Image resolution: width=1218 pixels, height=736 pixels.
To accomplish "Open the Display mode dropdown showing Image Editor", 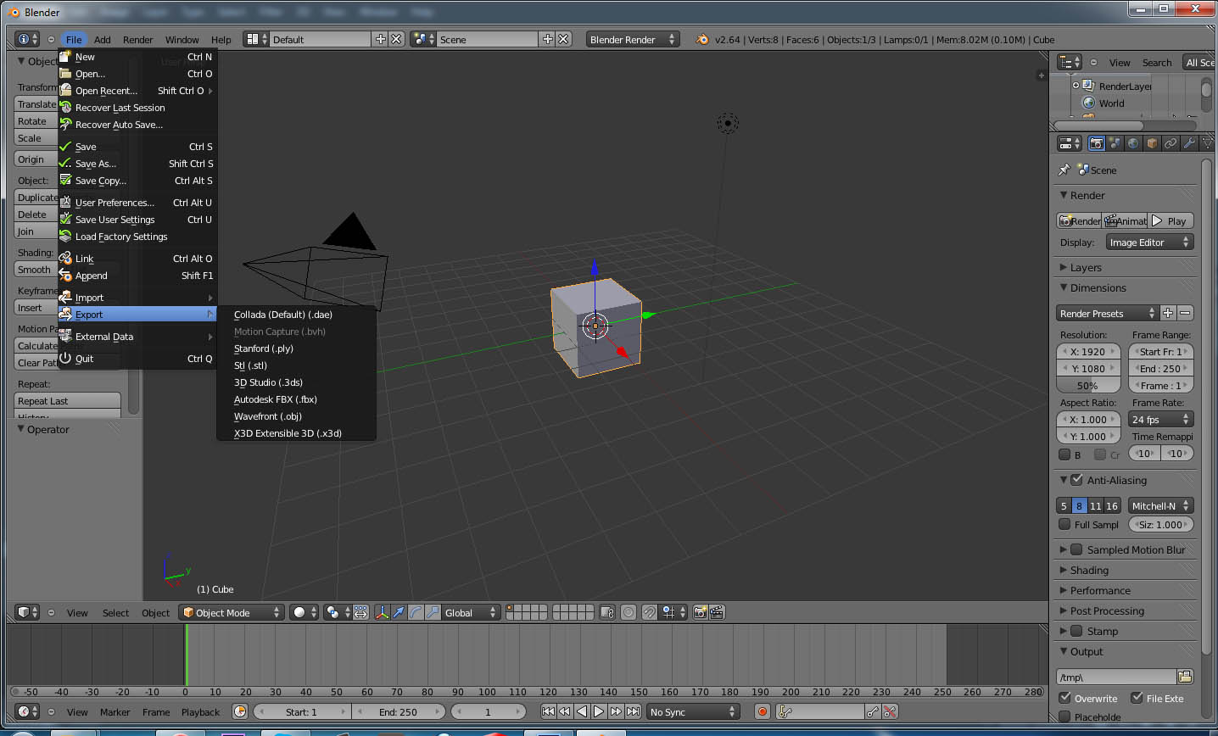I will point(1150,242).
